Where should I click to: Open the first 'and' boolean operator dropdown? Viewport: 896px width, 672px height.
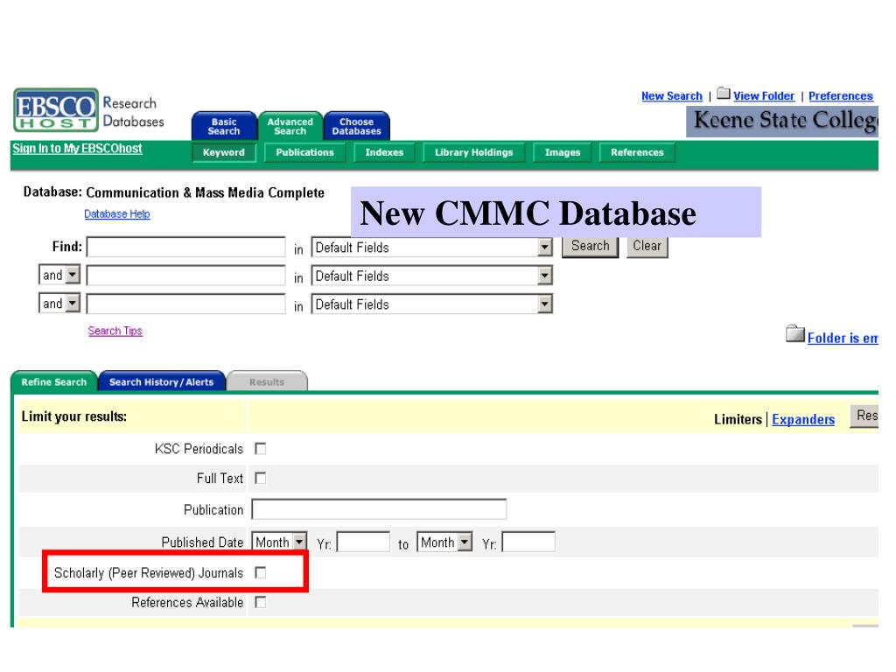pos(59,275)
